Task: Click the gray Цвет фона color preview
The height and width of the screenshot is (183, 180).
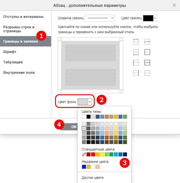Action: tap(83, 102)
